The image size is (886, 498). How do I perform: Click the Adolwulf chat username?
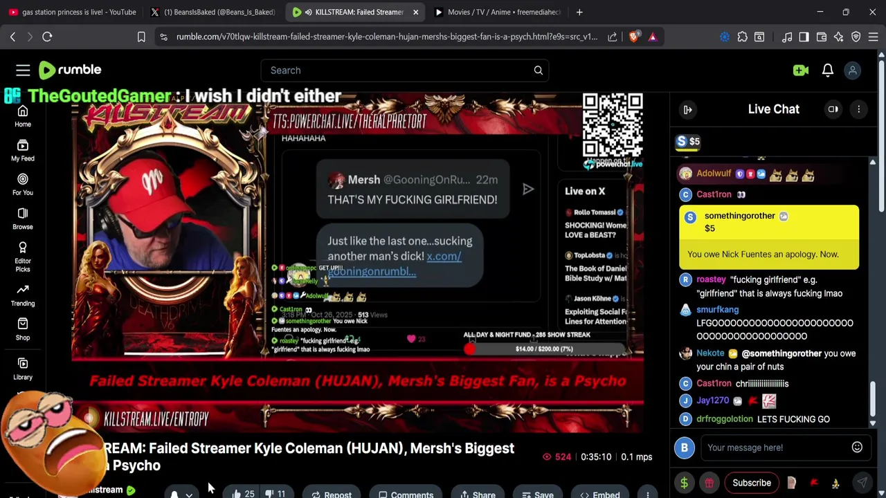pos(714,174)
